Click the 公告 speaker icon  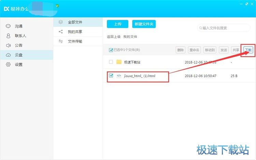(x=8, y=45)
